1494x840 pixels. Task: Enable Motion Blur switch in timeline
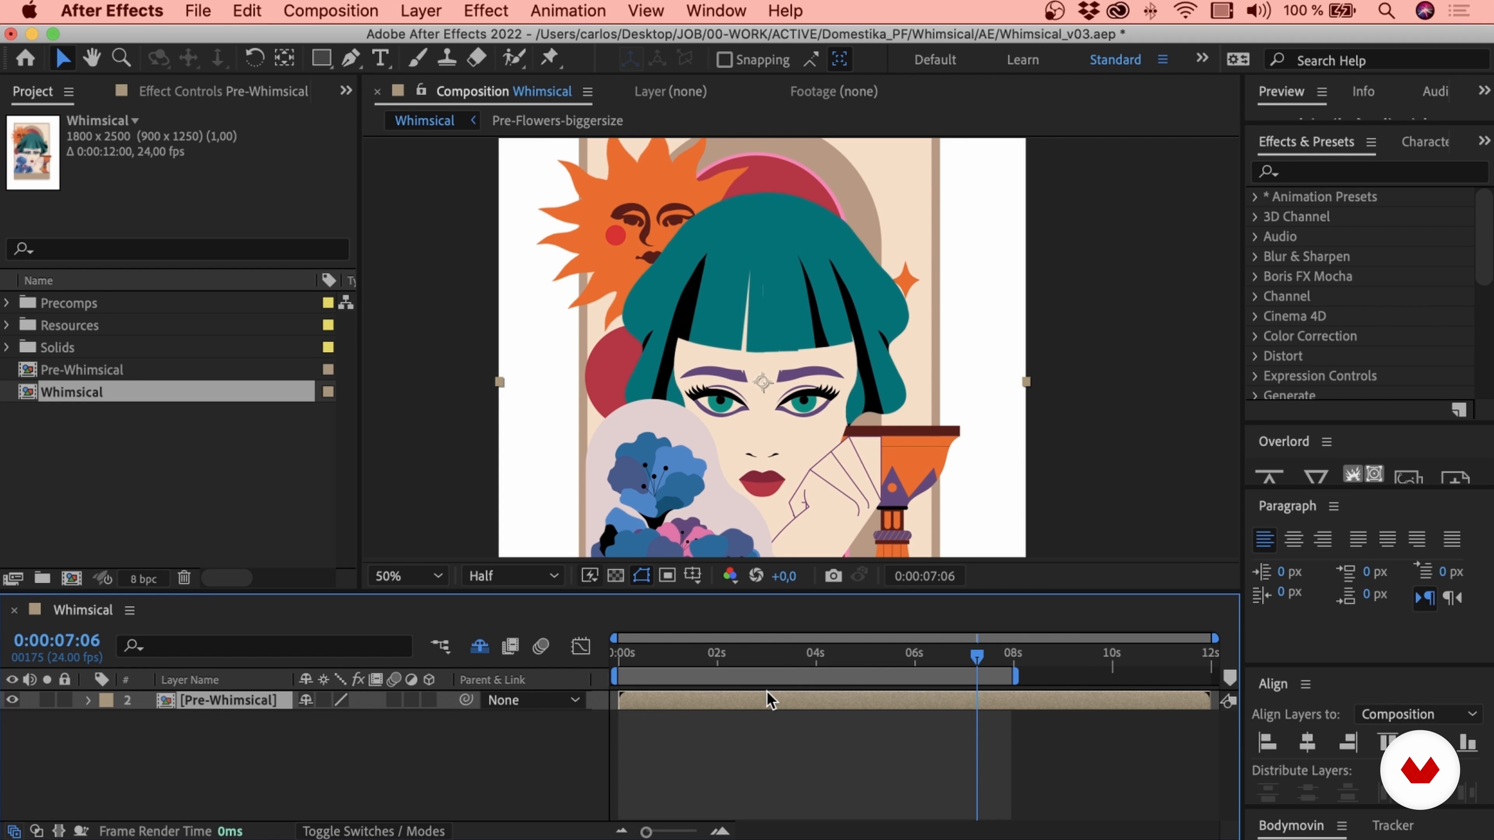click(x=540, y=646)
